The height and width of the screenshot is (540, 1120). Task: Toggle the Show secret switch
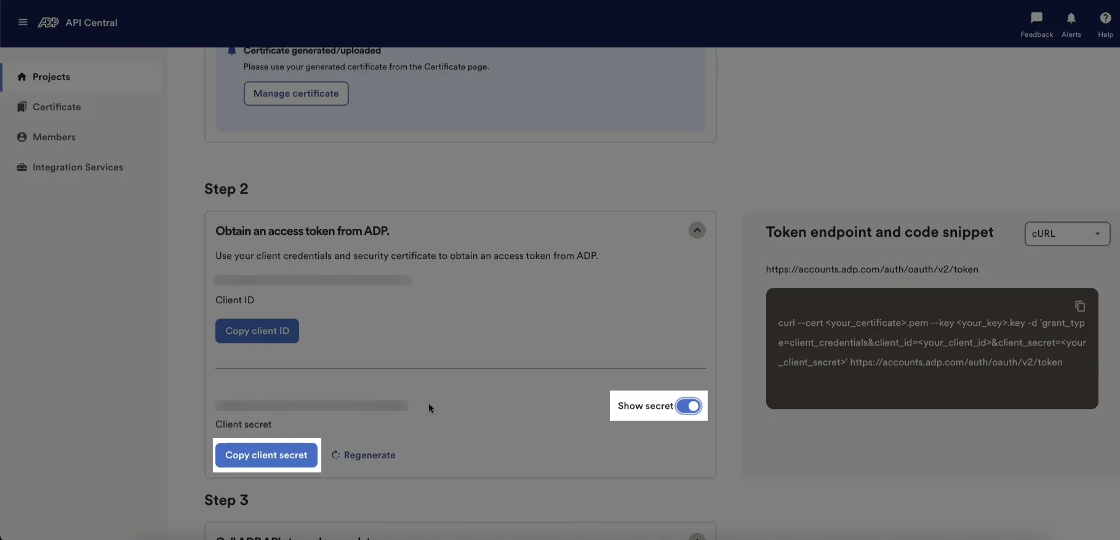click(689, 406)
